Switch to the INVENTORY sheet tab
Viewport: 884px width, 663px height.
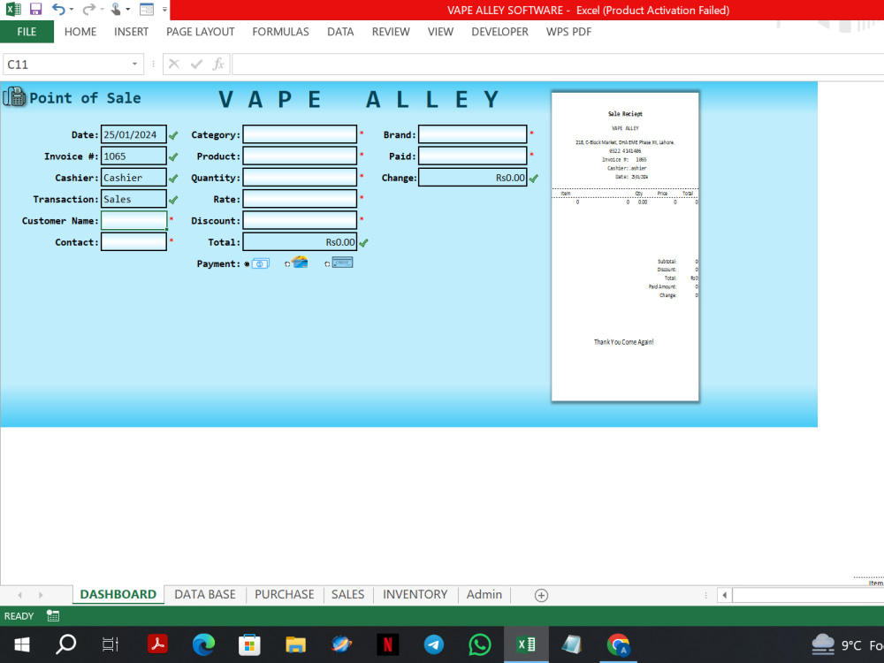tap(414, 594)
